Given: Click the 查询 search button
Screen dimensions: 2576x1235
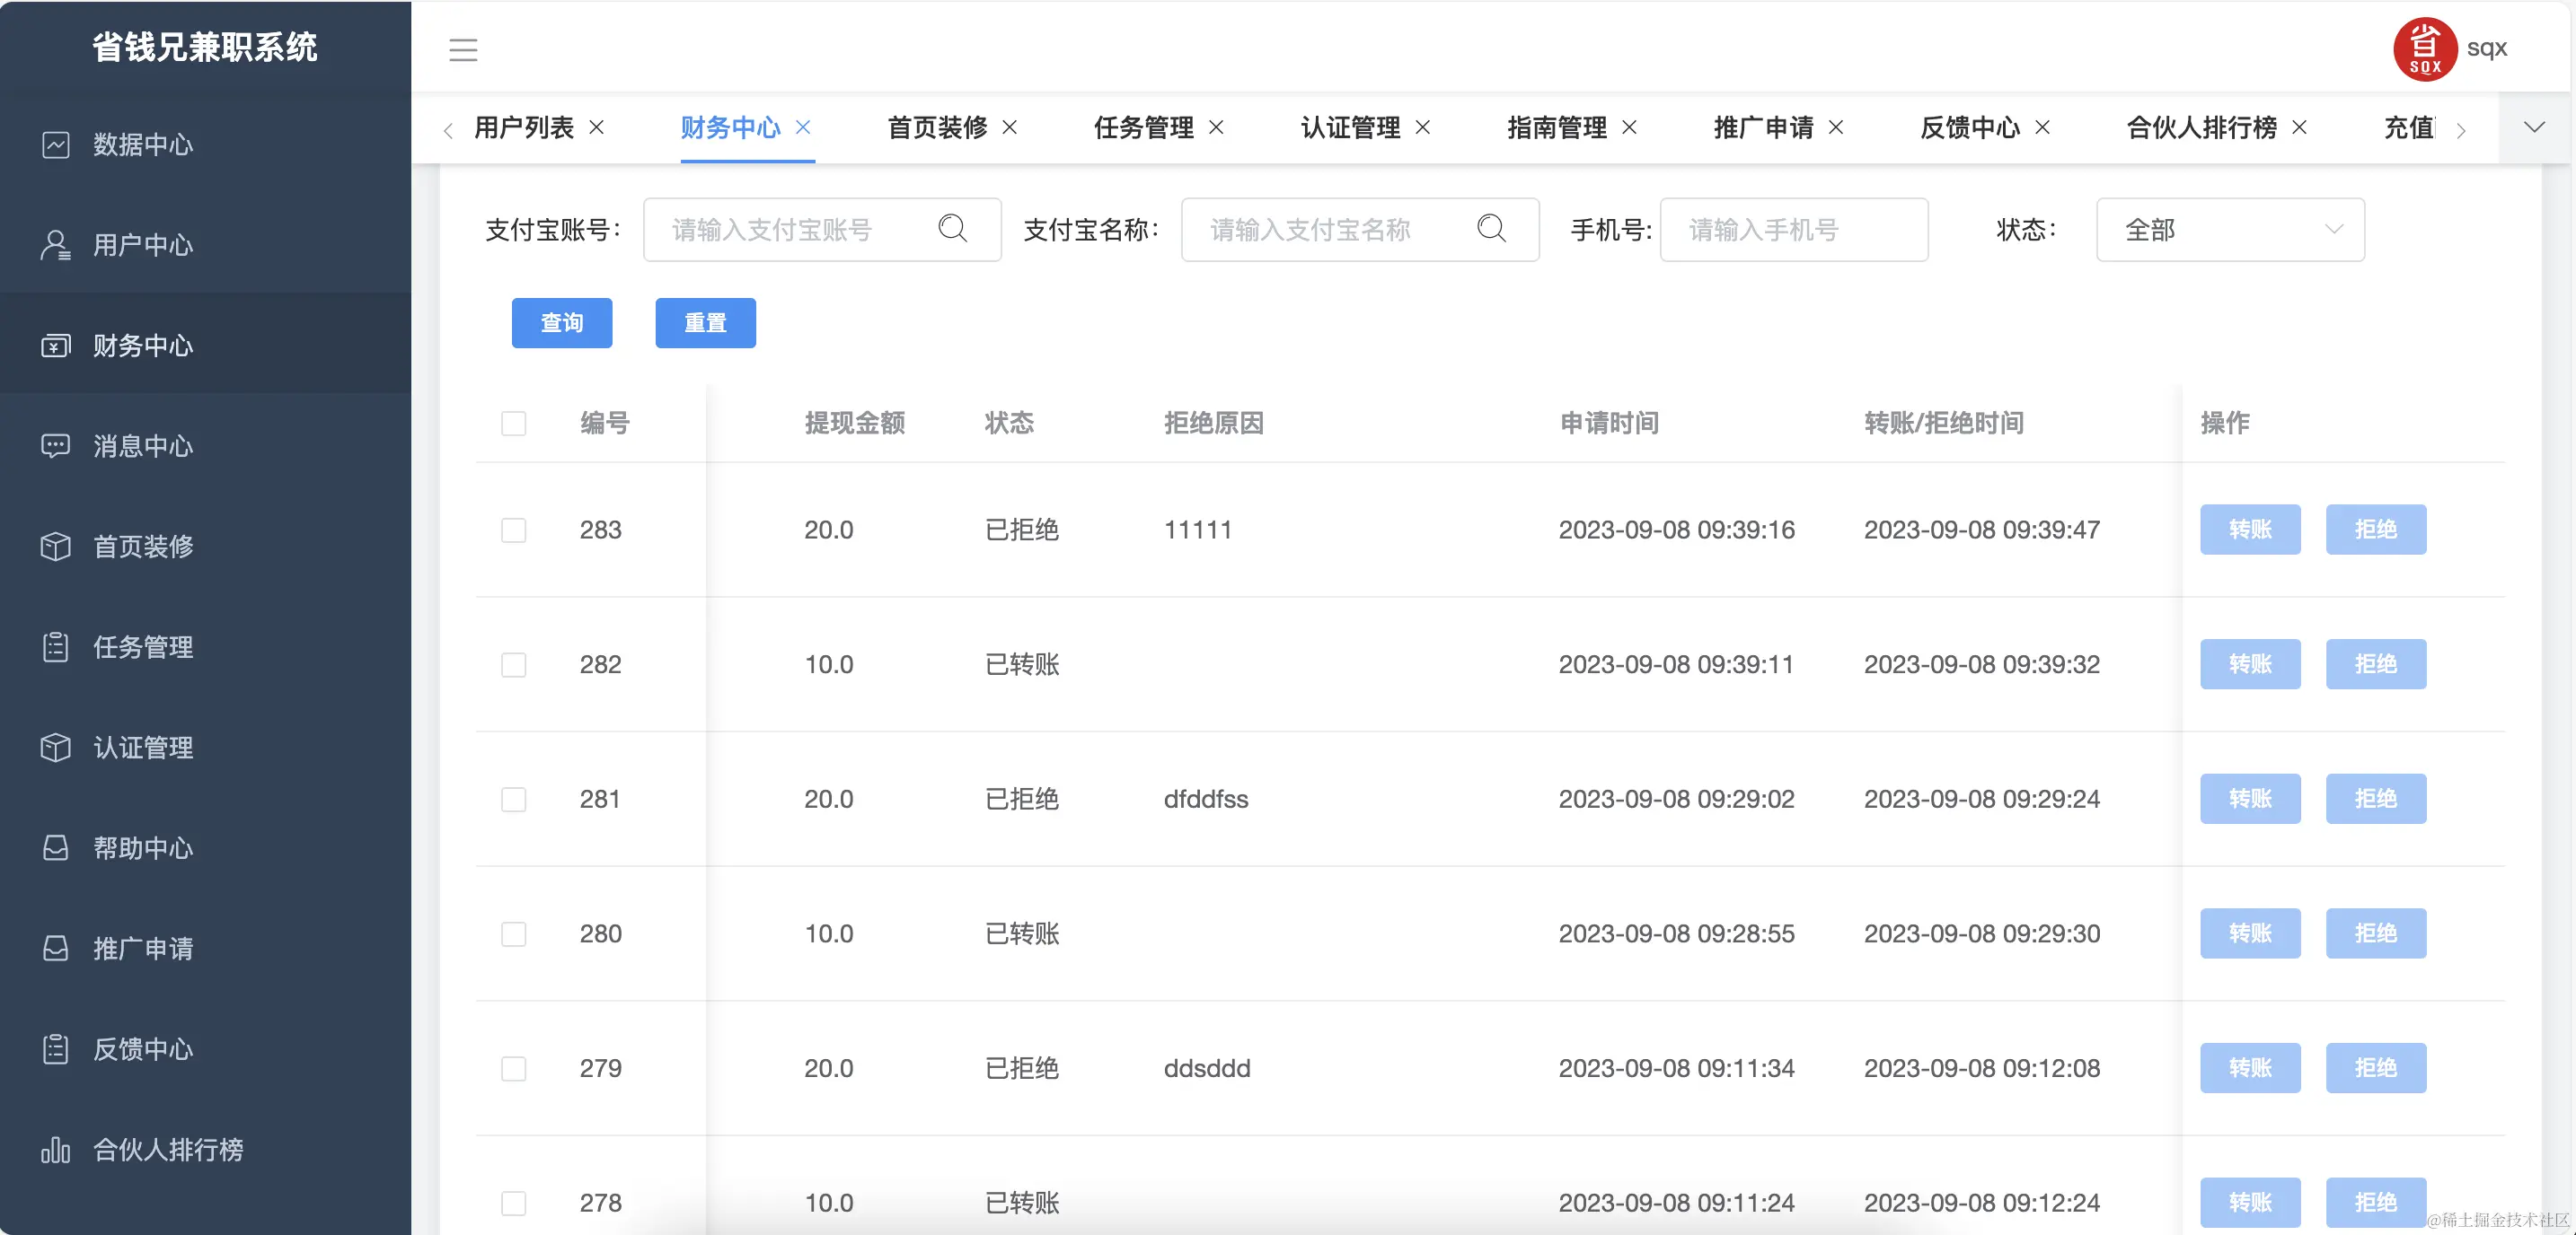Looking at the screenshot, I should 562,323.
